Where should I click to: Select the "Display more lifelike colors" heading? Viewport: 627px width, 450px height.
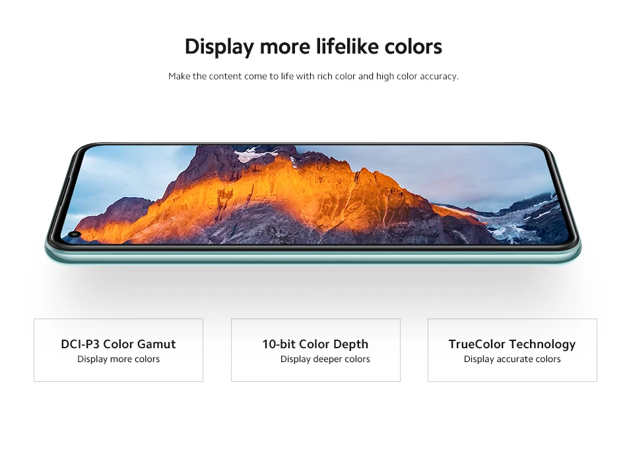click(x=313, y=46)
